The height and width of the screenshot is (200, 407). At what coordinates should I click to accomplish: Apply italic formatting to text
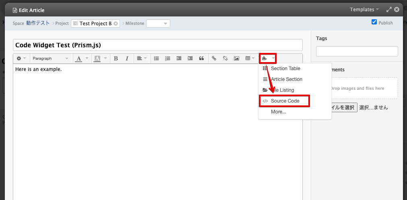[127, 59]
